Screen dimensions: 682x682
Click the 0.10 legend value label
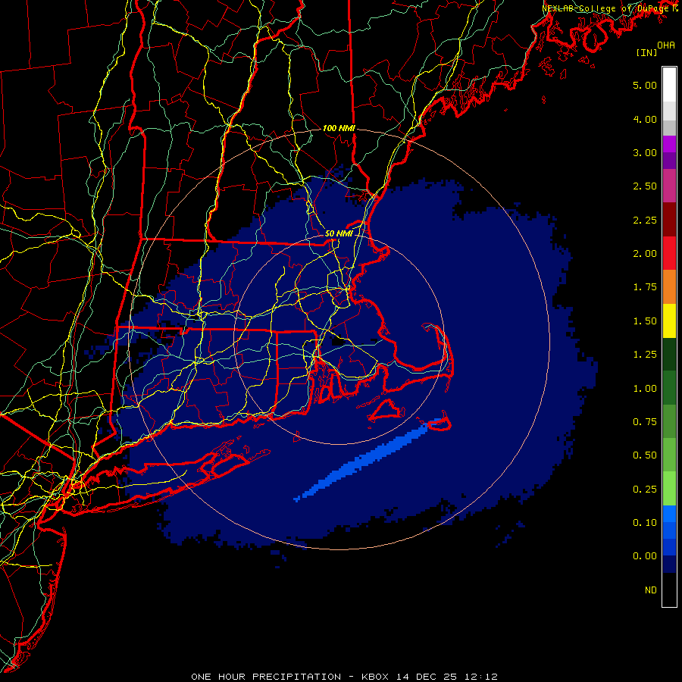point(645,523)
